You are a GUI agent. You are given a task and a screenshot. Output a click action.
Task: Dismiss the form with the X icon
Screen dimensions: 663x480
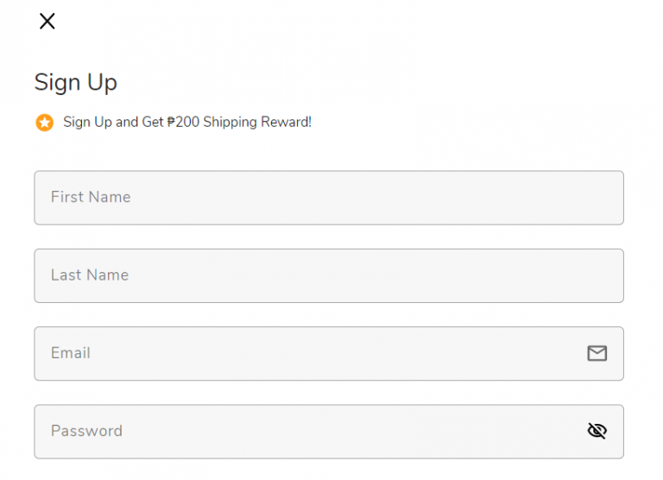47,22
